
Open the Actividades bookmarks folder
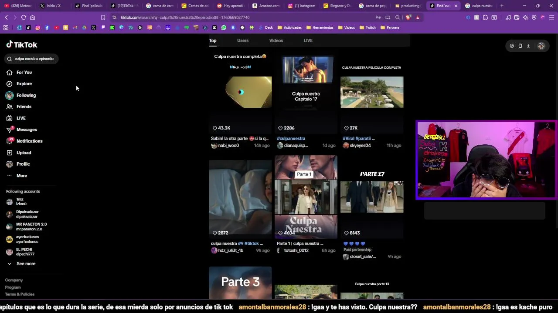point(289,27)
